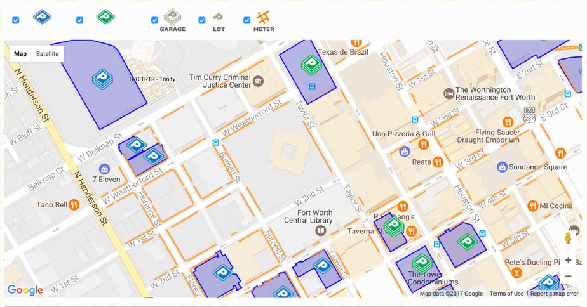Click the Pete's Dueling Piano Bar cocktail marker
587x307 pixels.
[x=516, y=272]
